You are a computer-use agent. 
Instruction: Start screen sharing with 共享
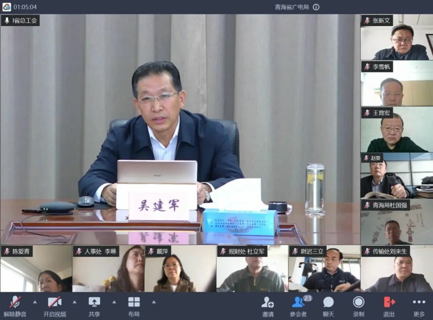(x=94, y=306)
